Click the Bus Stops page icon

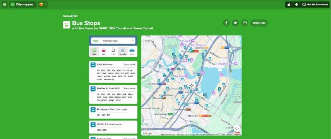click(67, 25)
